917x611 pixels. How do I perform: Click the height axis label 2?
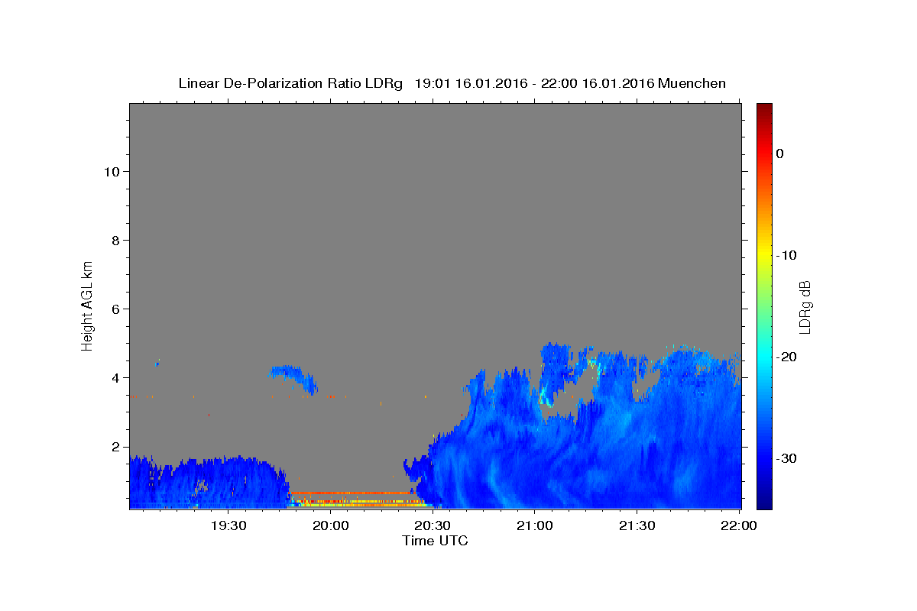coord(116,447)
